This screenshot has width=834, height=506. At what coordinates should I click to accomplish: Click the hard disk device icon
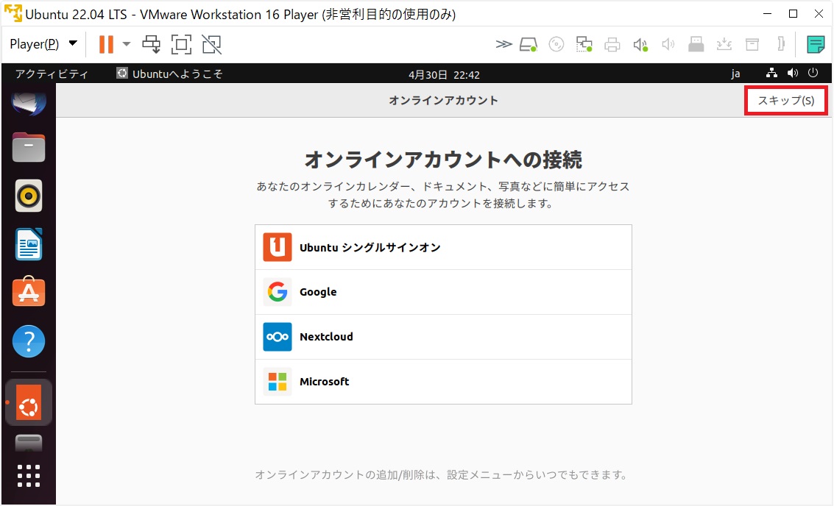pos(529,45)
